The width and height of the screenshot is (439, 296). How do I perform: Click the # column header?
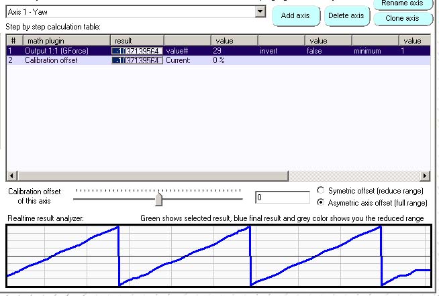coord(13,41)
